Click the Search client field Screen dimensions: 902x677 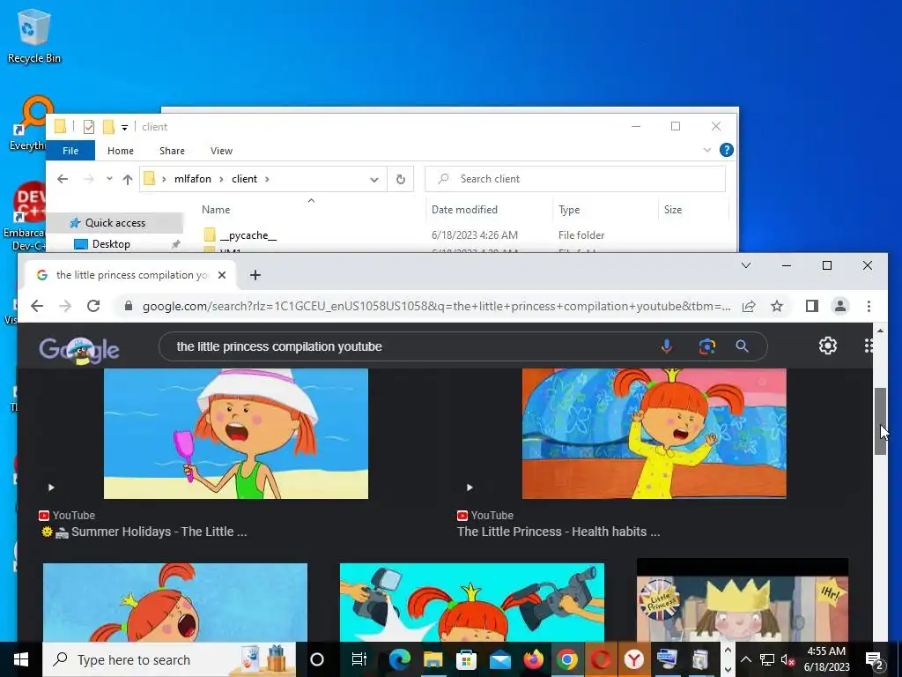[574, 179]
